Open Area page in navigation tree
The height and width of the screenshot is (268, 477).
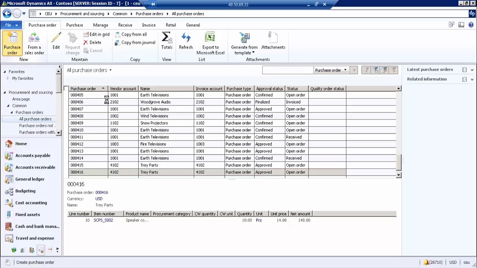(x=21, y=99)
